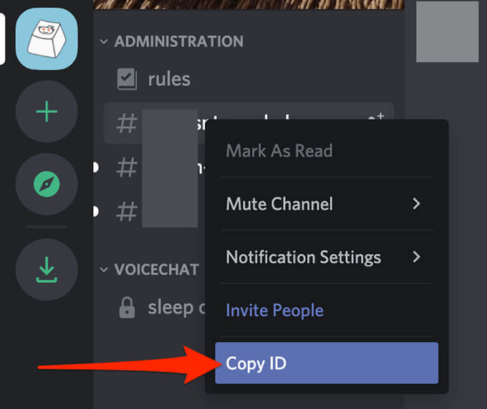This screenshot has width=487, height=409.
Task: Click the Invite People option
Action: pos(275,310)
